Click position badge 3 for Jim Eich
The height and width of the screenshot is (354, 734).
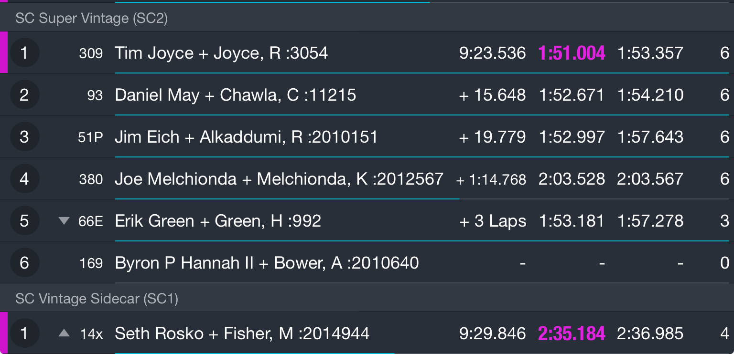point(24,137)
